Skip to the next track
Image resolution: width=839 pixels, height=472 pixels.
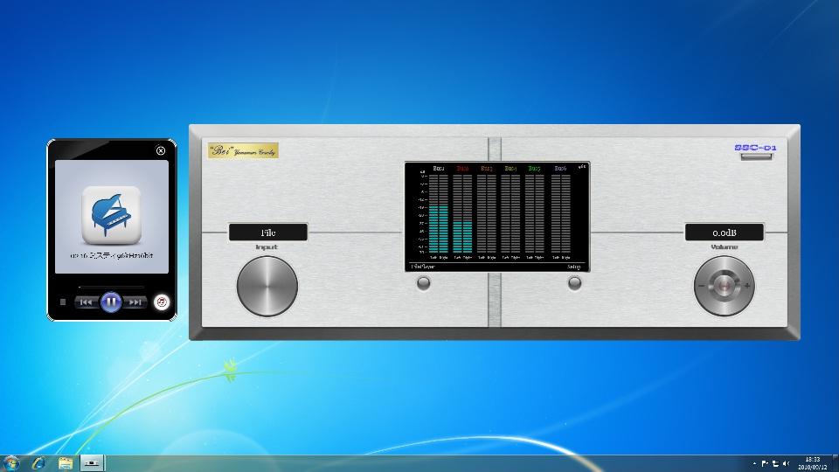pyautogui.click(x=135, y=302)
